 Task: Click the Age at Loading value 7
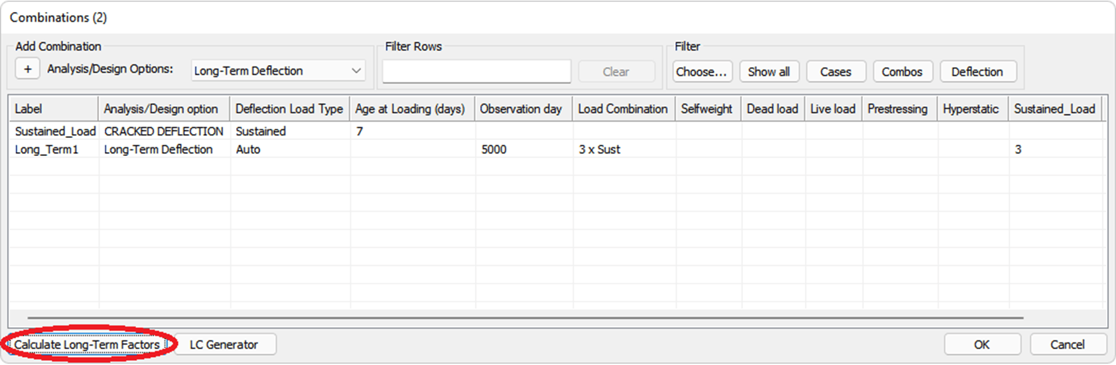(x=360, y=131)
